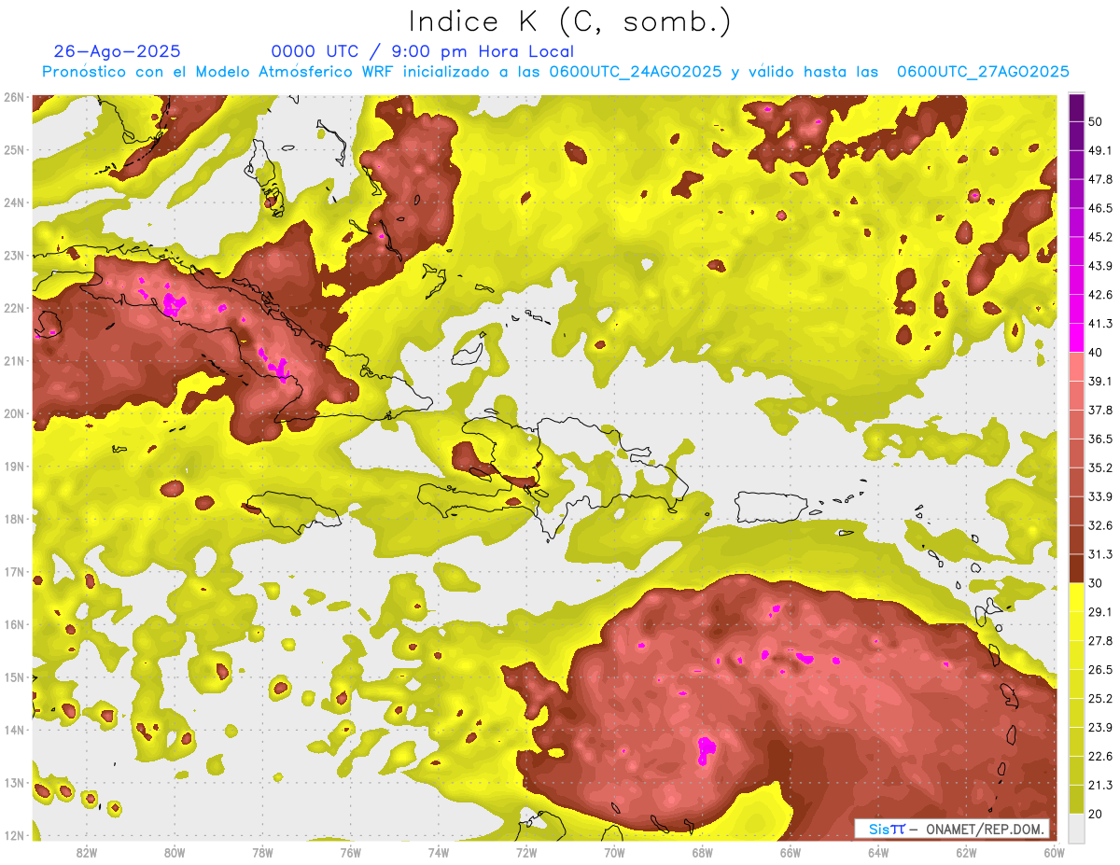Click the "74W" longitude label
This screenshot has width=1120, height=865.
439,853
